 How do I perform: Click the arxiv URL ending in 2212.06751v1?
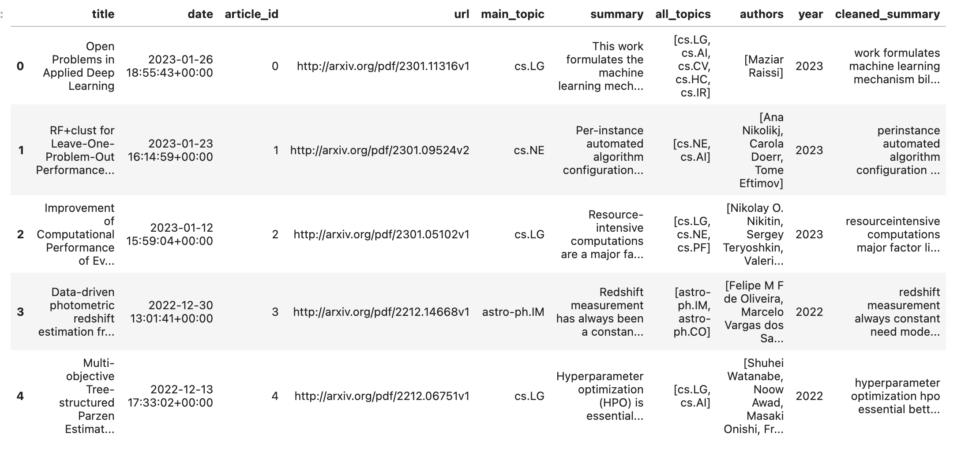[382, 396]
